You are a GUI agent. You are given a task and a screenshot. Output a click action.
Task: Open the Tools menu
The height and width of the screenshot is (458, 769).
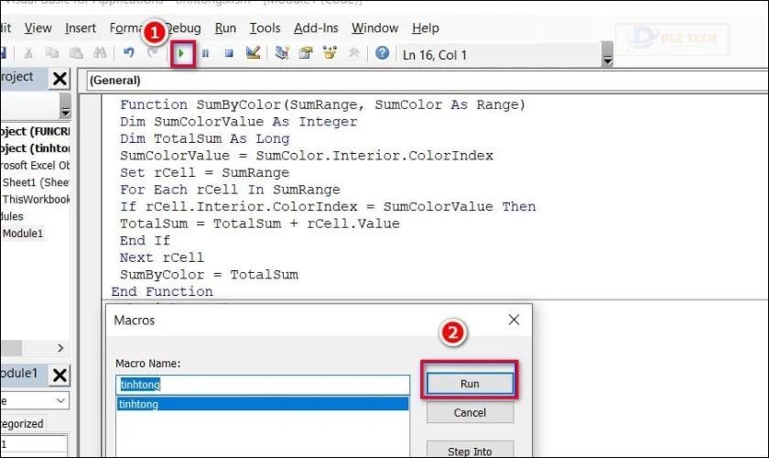[265, 28]
